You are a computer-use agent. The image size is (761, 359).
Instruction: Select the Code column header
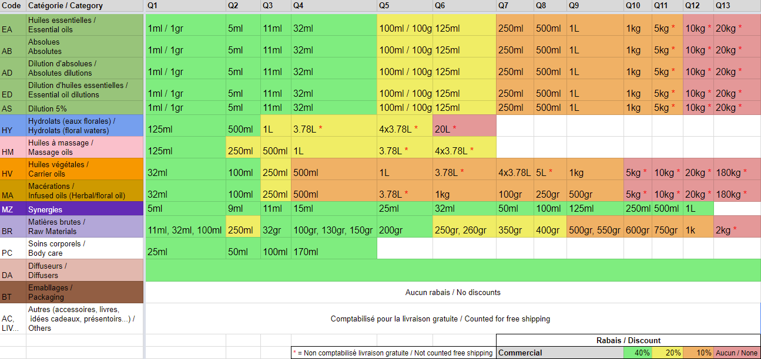pos(13,6)
